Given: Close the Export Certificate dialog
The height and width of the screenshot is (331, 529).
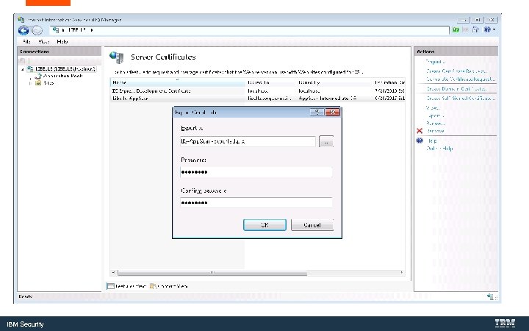Looking at the screenshot, I should coord(332,112).
